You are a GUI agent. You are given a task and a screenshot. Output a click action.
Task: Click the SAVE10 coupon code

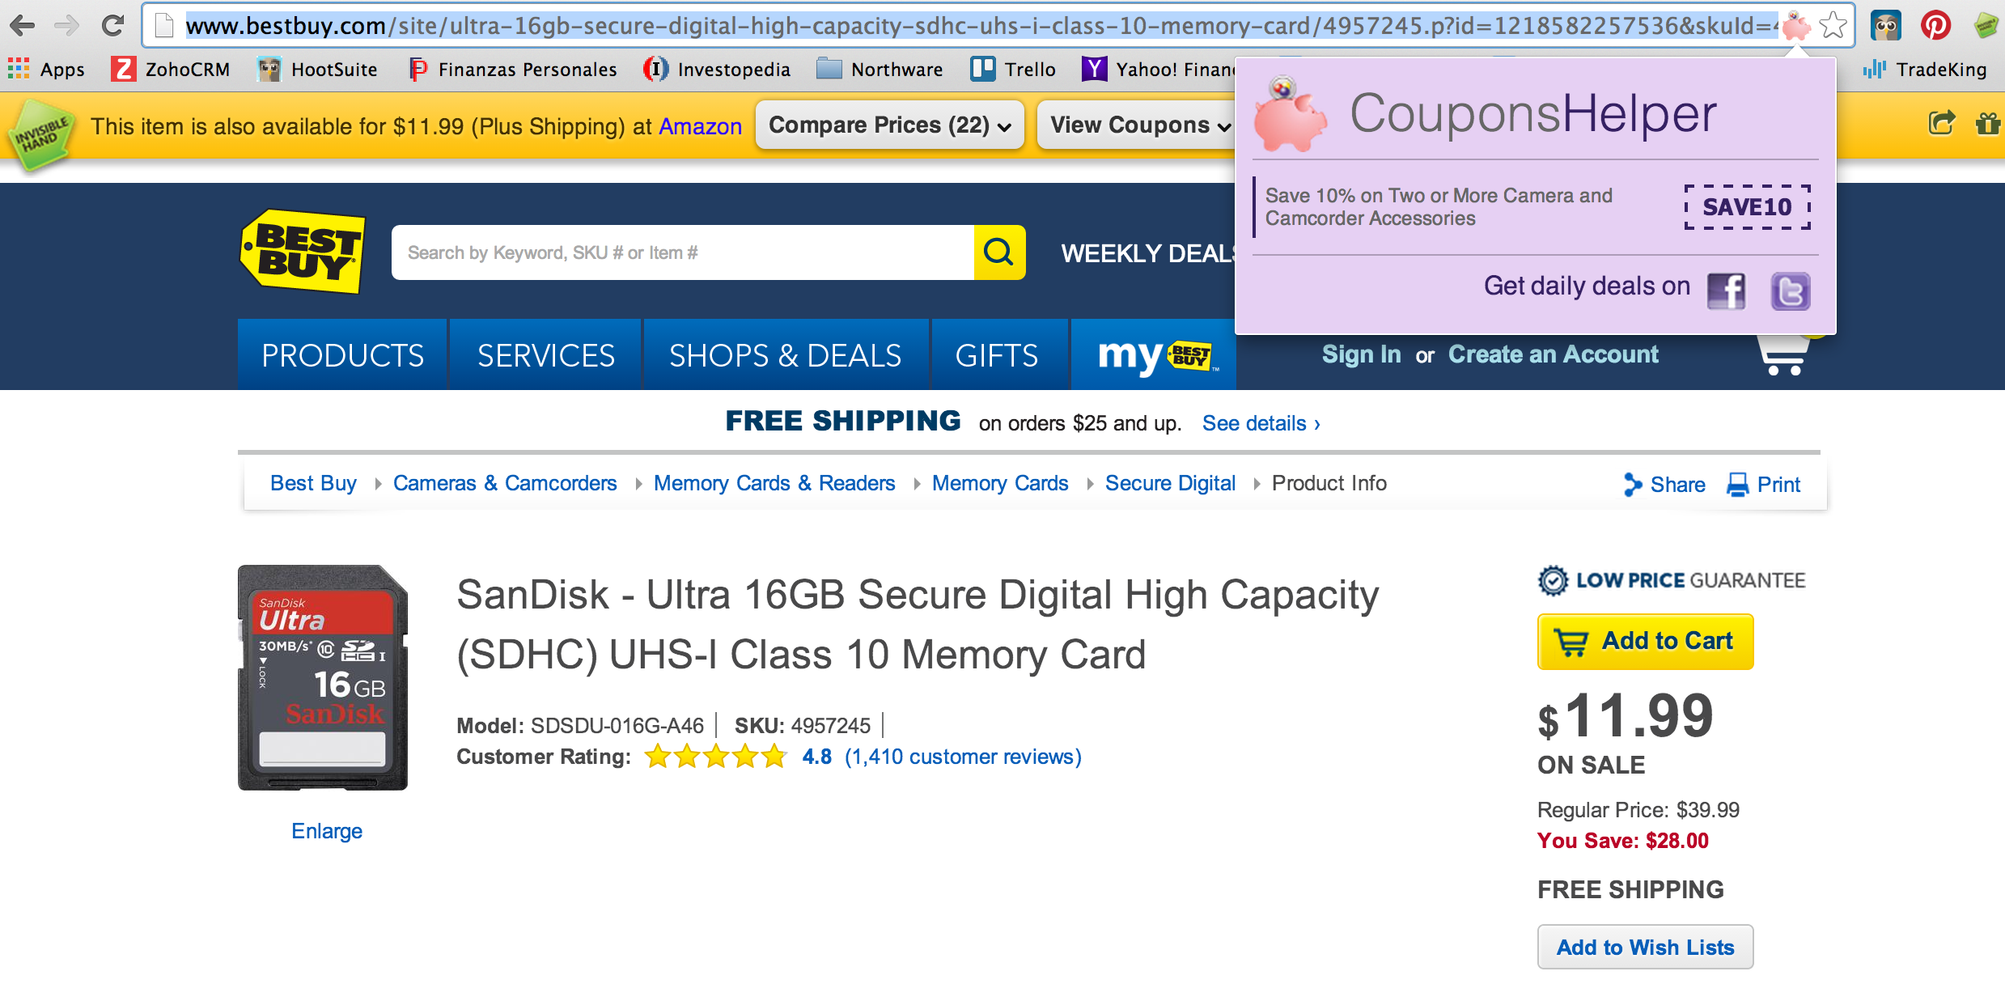coord(1747,207)
